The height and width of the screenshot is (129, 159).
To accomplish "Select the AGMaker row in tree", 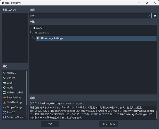I will [44, 33].
